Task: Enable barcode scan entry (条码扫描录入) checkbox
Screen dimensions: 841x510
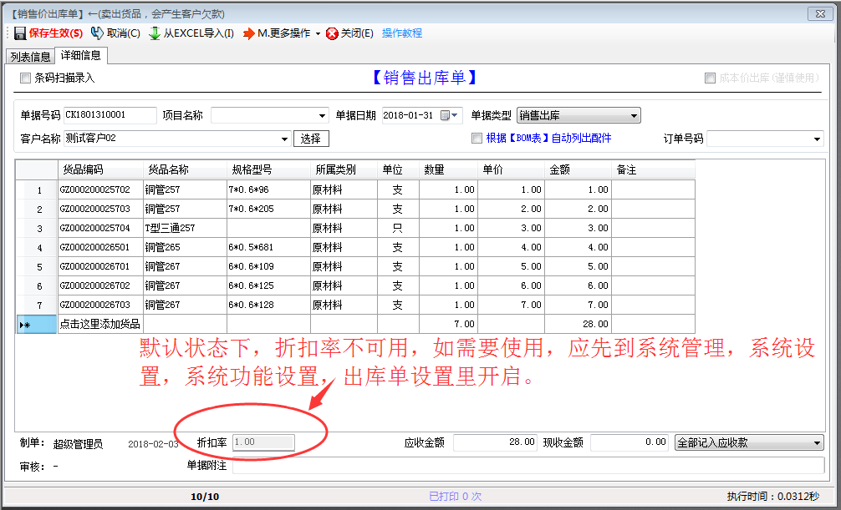Action: tap(26, 78)
